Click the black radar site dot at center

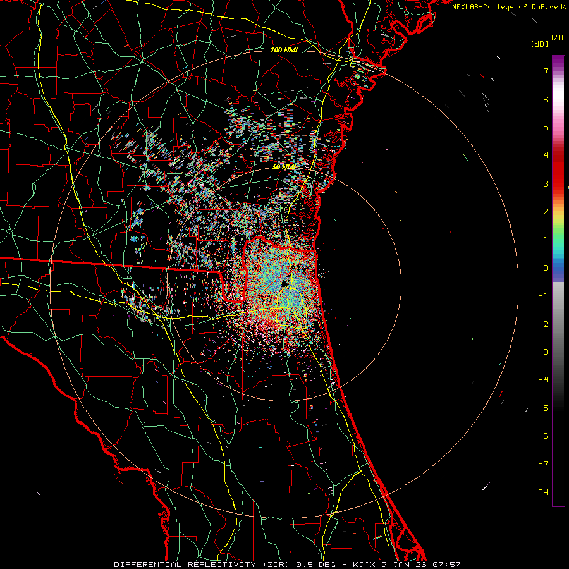(284, 283)
